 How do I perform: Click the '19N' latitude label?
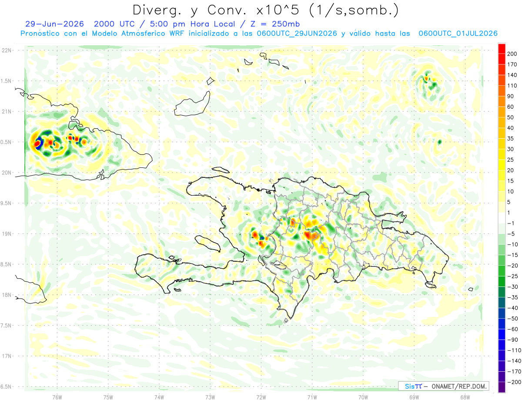click(7, 233)
